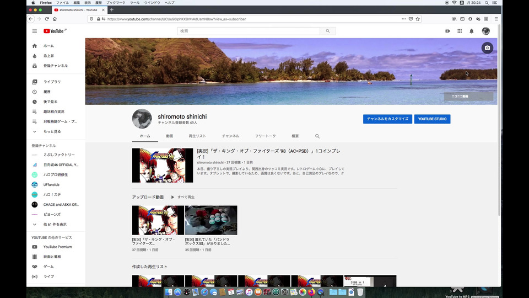Click the YouTube logo
The height and width of the screenshot is (298, 529).
55,31
